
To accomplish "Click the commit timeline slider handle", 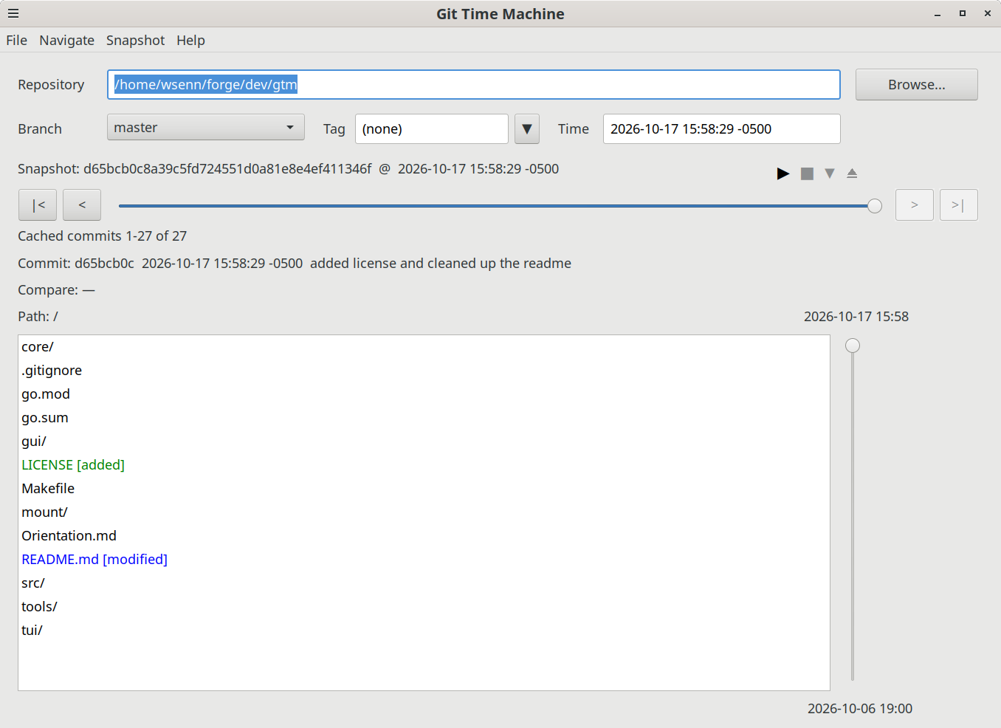I will tap(875, 206).
